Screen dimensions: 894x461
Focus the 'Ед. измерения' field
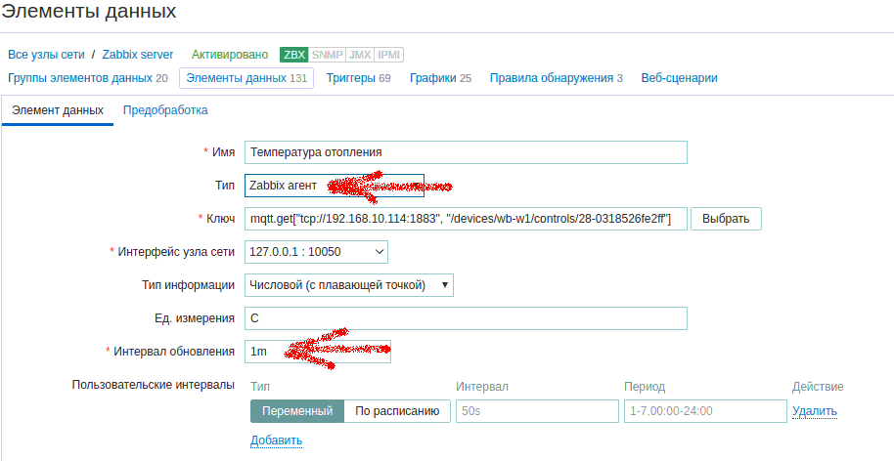click(x=466, y=318)
